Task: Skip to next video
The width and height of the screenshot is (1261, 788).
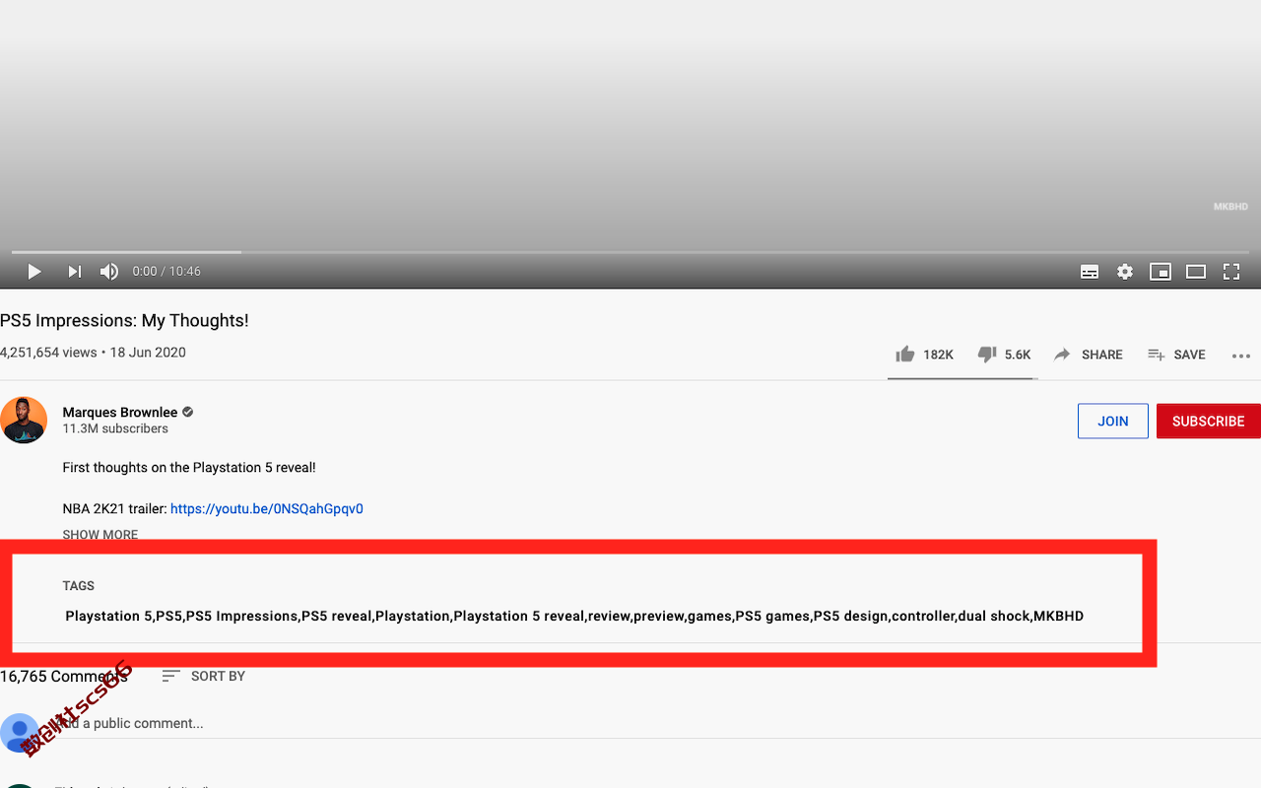Action: (75, 272)
